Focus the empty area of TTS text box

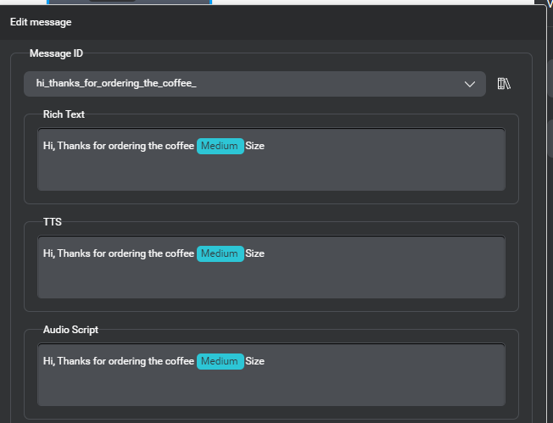(x=271, y=280)
